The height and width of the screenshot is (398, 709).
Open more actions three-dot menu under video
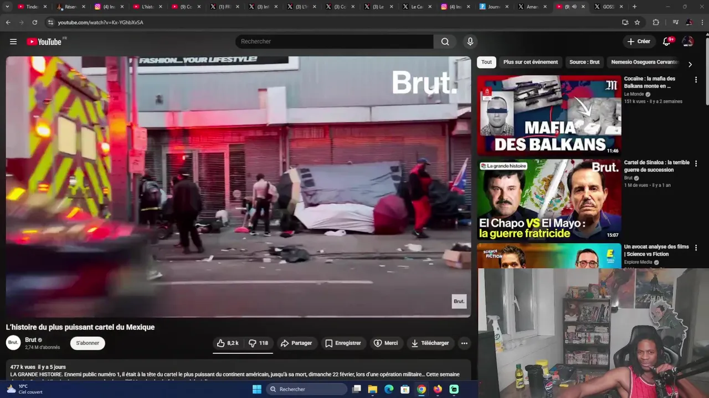464,343
